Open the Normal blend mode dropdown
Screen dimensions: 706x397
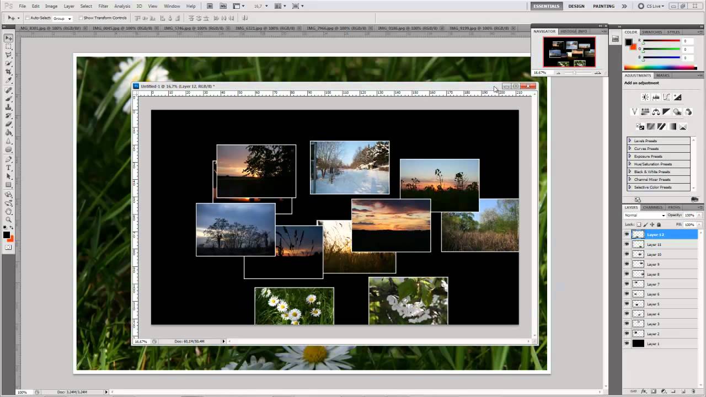pyautogui.click(x=645, y=215)
